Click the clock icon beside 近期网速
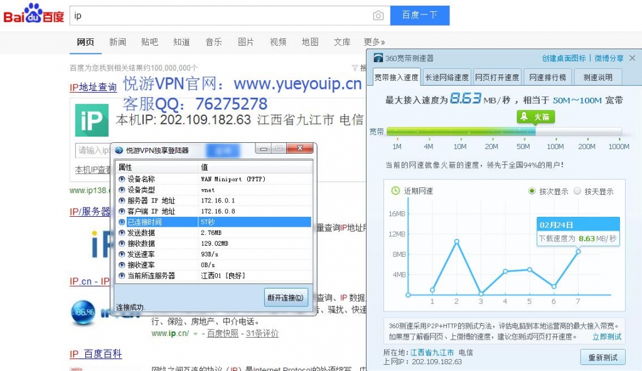The height and width of the screenshot is (371, 642). [395, 191]
